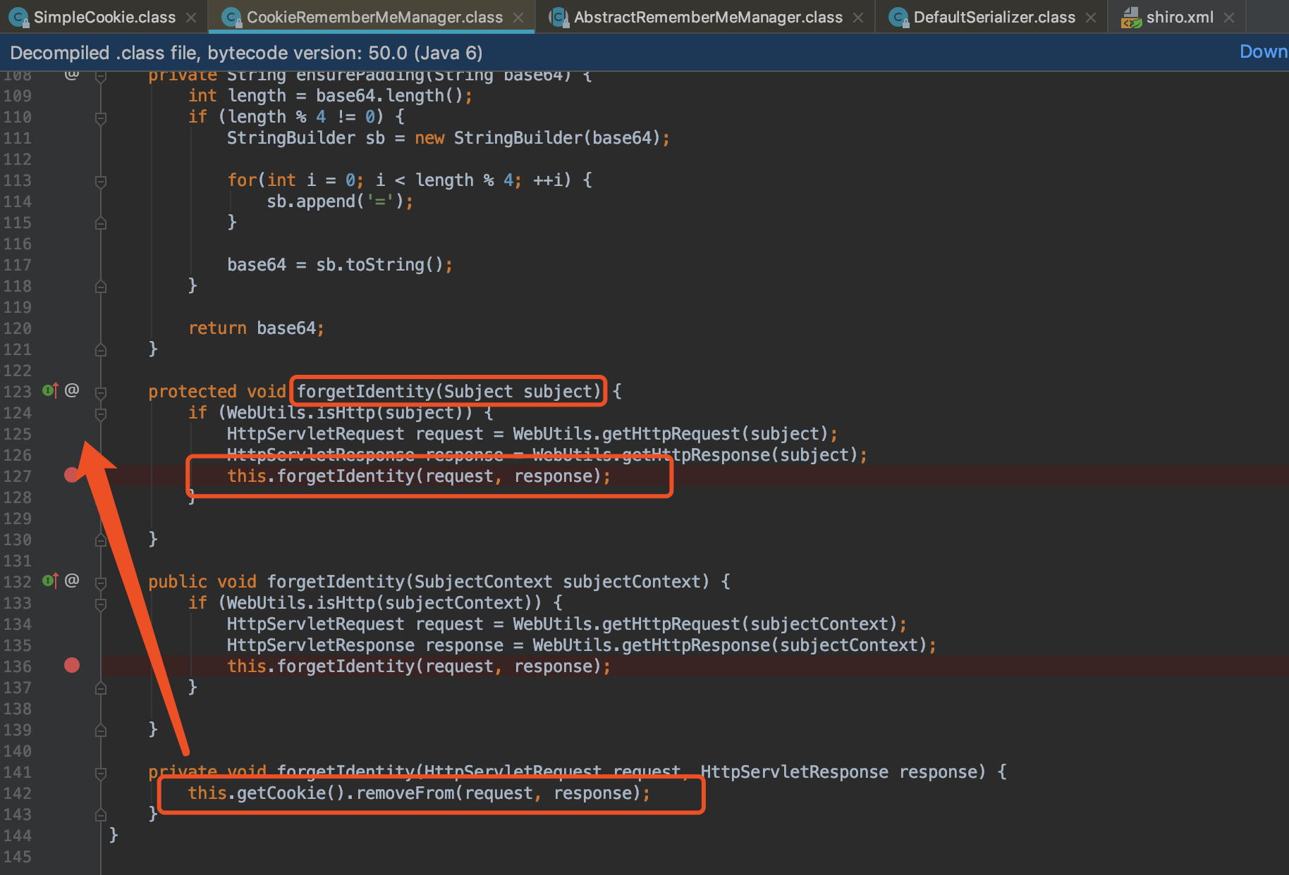Click line number 145 in the gutter
Screen dimensions: 1289x875
point(18,857)
